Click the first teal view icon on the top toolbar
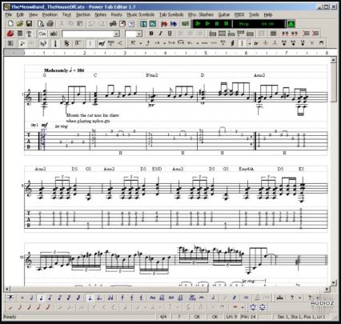This screenshot has height=324, width=341. 143,24
